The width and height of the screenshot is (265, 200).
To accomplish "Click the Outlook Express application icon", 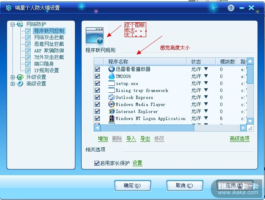I will click(x=111, y=97).
